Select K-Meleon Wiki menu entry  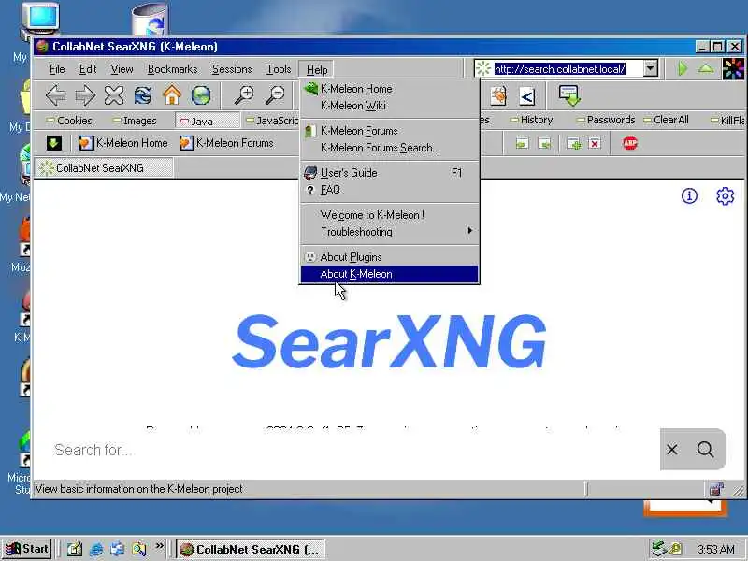pos(389,106)
